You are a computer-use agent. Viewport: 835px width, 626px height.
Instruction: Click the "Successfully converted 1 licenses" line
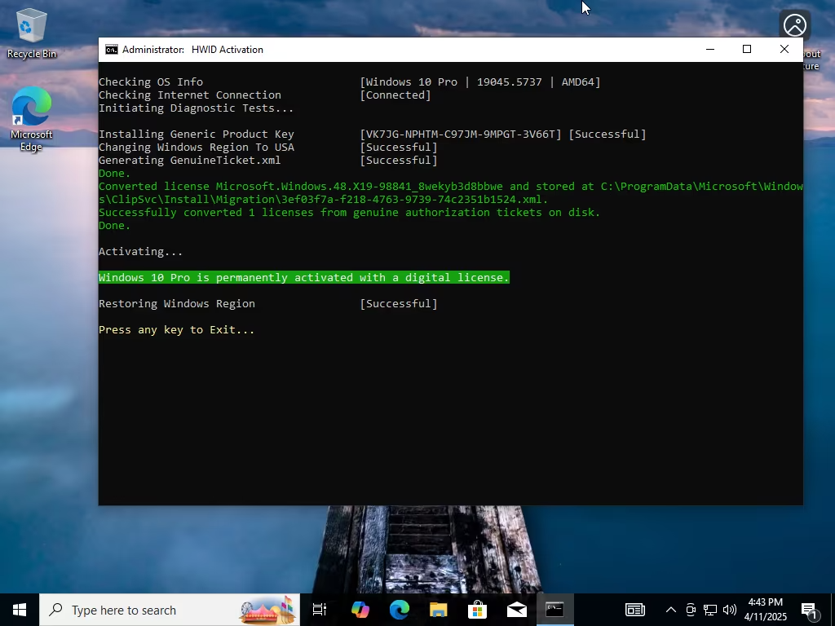[349, 213]
